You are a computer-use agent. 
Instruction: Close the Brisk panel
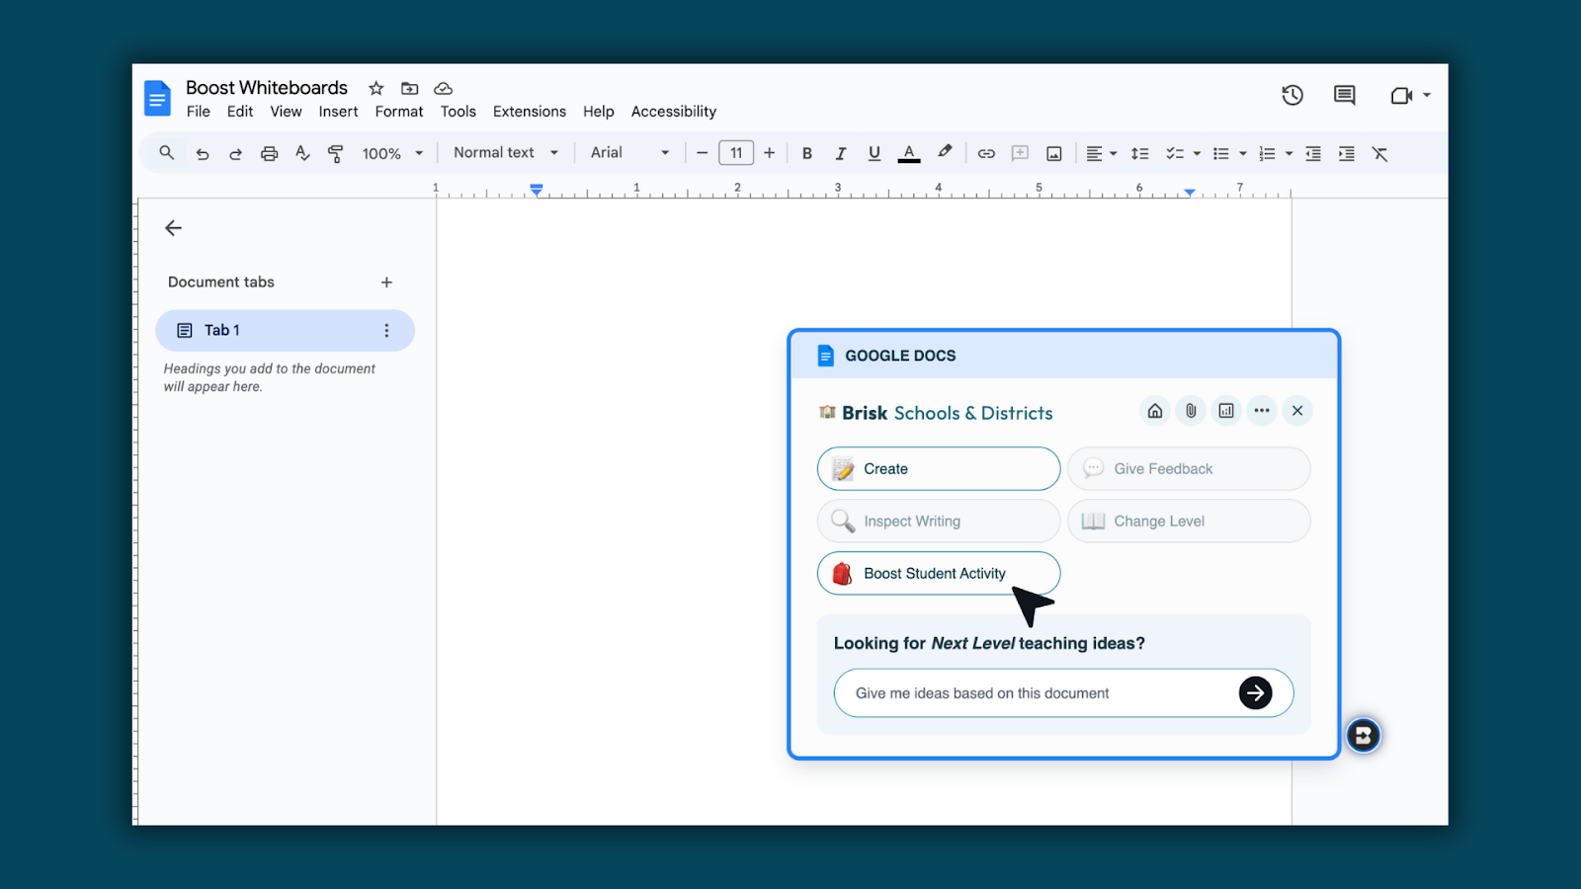coord(1297,411)
